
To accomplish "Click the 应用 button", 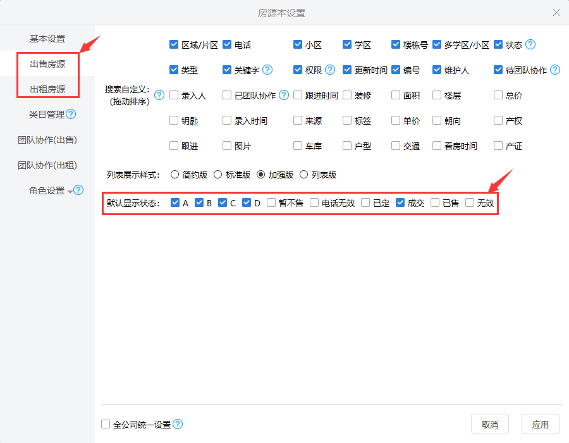I will 540,424.
